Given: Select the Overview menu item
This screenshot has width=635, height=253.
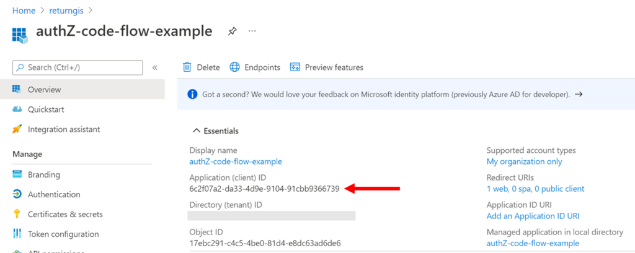Looking at the screenshot, I should (x=82, y=89).
